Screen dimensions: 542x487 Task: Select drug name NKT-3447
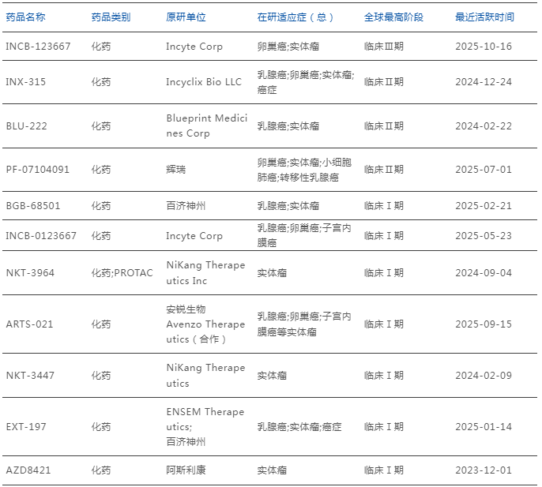(x=30, y=376)
